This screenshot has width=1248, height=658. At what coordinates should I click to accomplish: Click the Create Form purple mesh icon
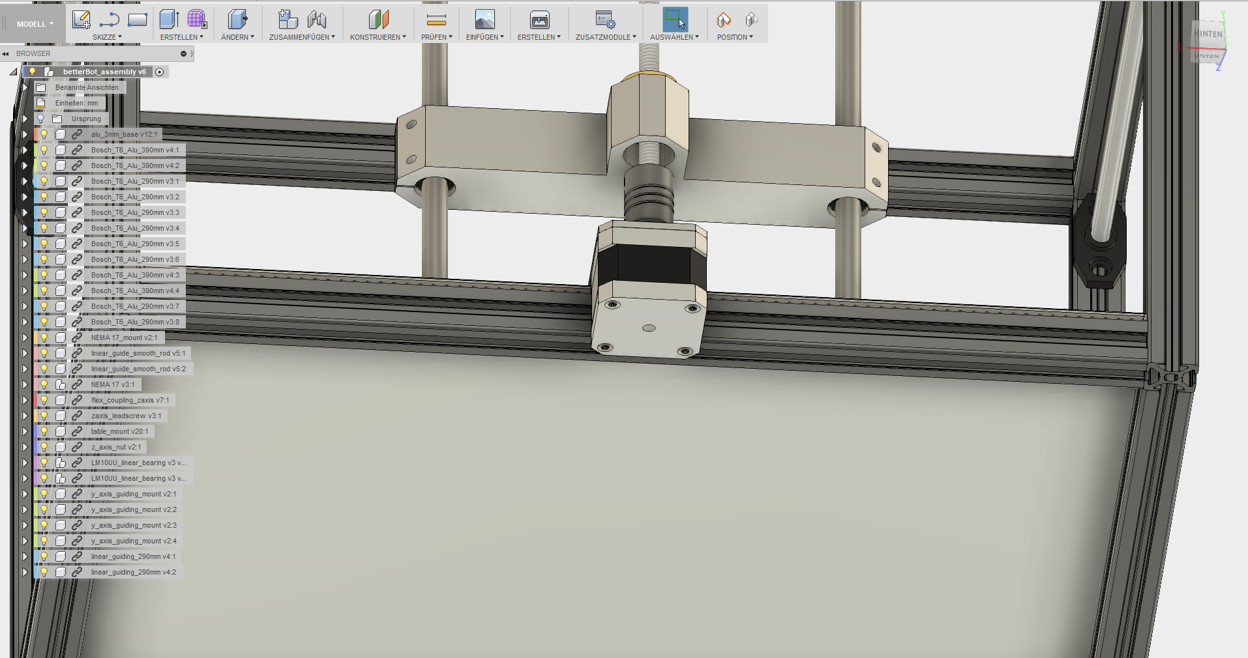pyautogui.click(x=197, y=20)
